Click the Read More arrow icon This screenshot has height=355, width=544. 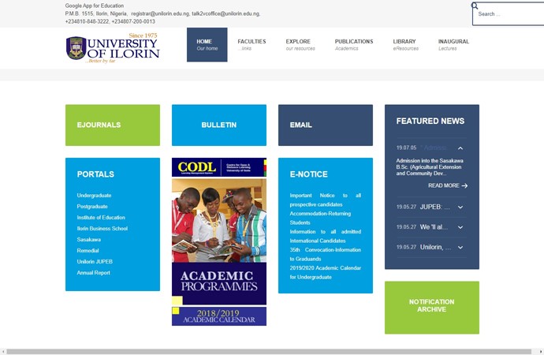464,185
